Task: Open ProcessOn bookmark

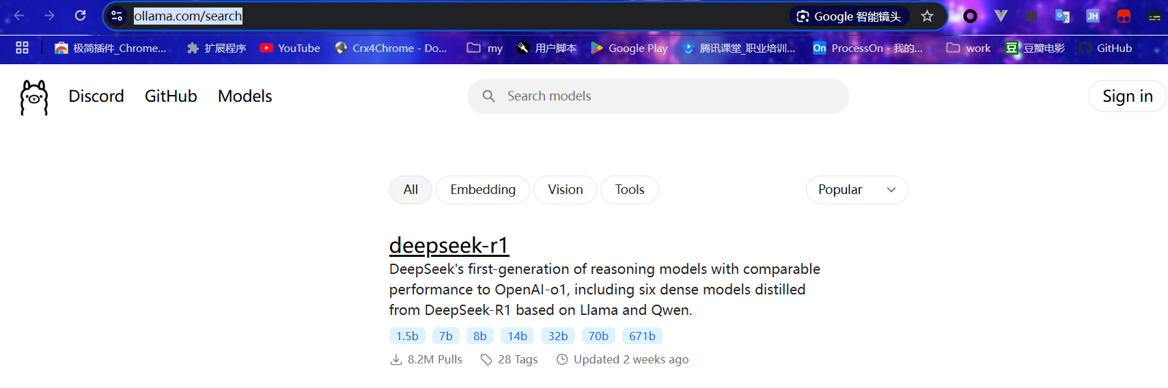Action: [867, 48]
